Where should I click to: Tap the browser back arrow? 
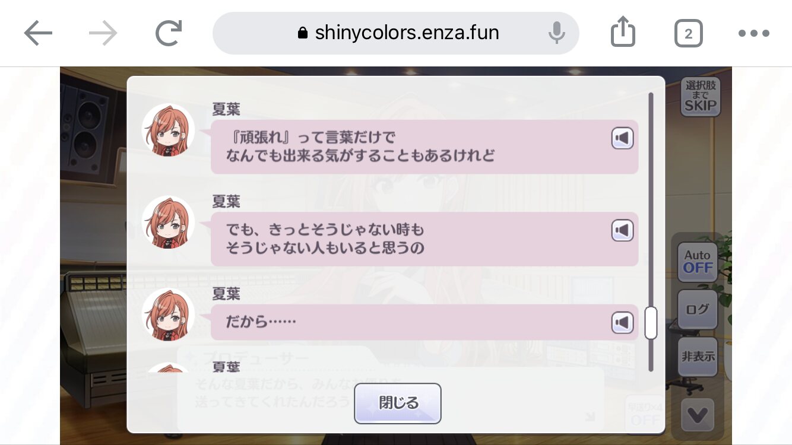pos(39,33)
